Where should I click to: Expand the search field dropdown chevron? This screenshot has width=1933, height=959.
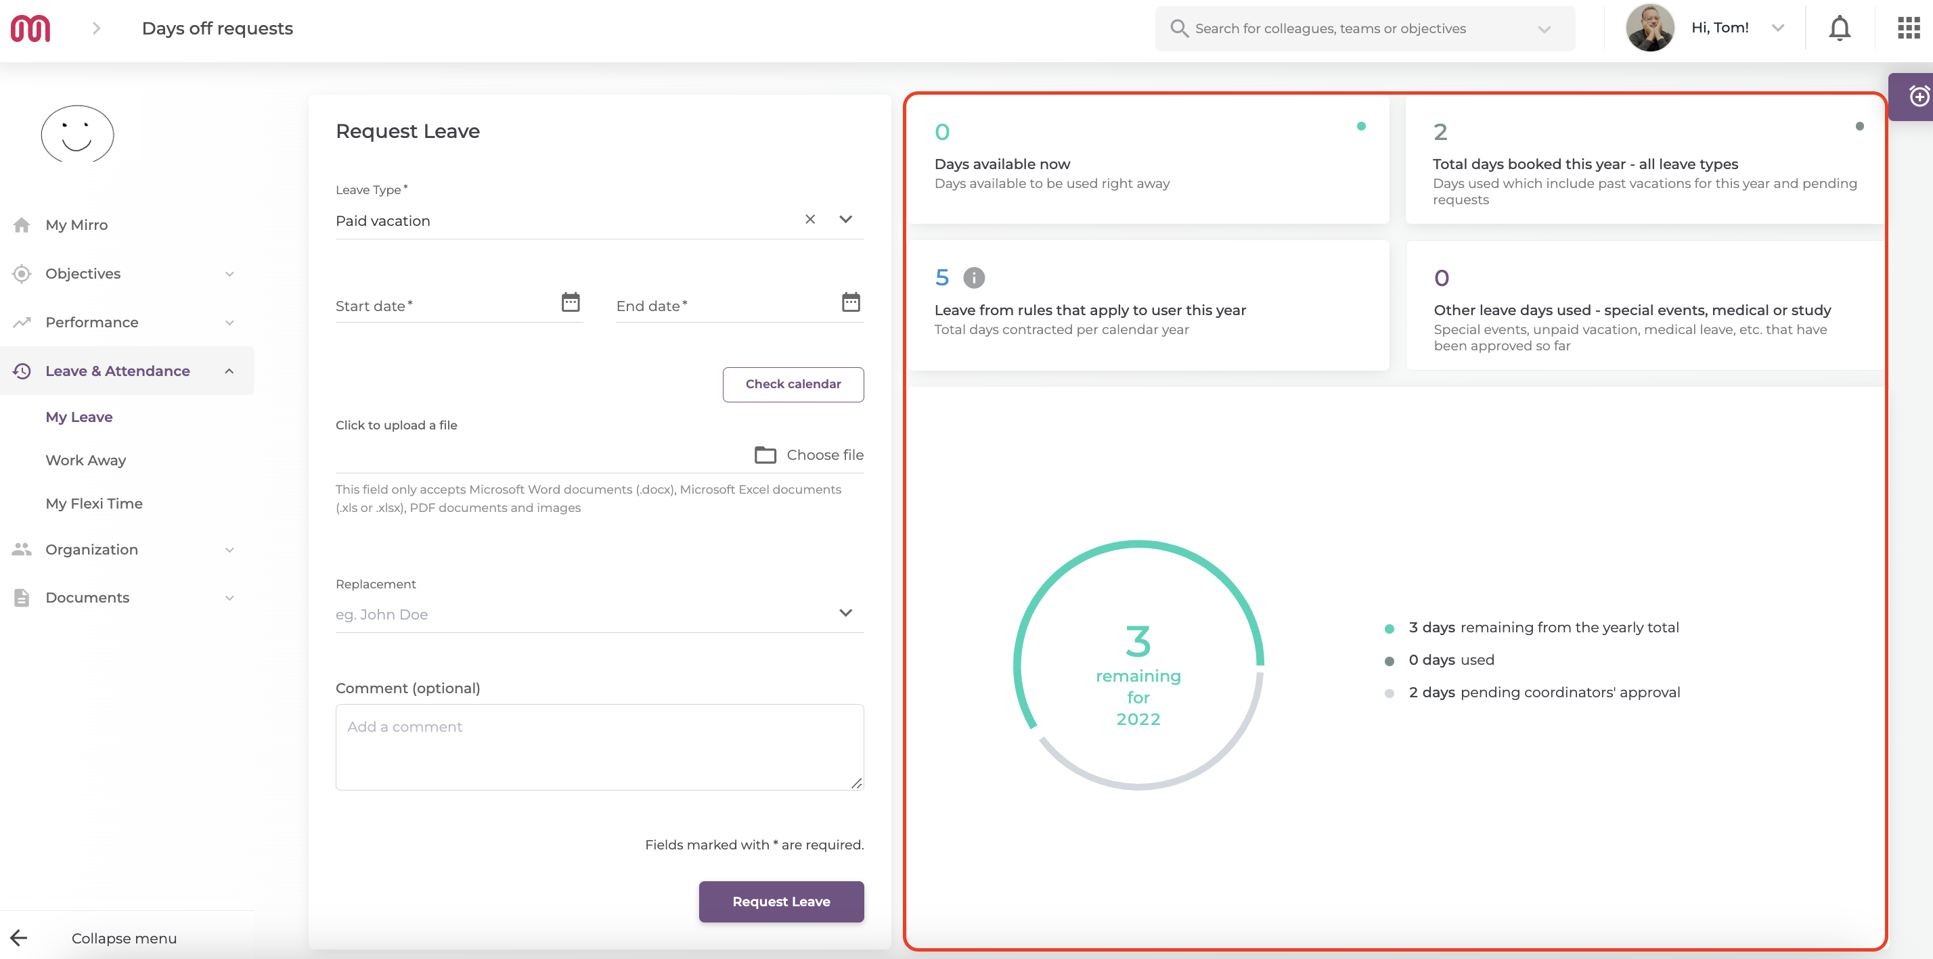pos(1544,29)
